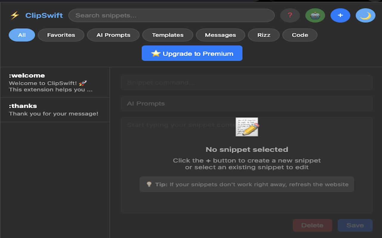This screenshot has height=238, width=382.
Task: Open the robot AI assistant icon
Action: [315, 15]
